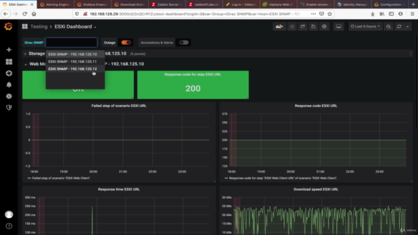Open new browser tab
The height and width of the screenshot is (235, 418).
413,5
